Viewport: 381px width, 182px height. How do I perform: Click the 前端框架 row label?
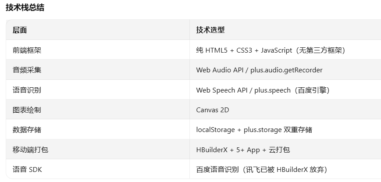[27, 50]
